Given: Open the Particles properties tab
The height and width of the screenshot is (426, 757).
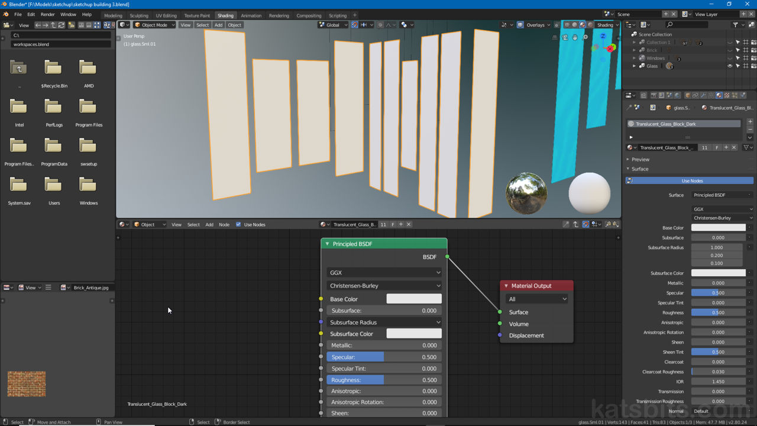Looking at the screenshot, I should pyautogui.click(x=735, y=95).
